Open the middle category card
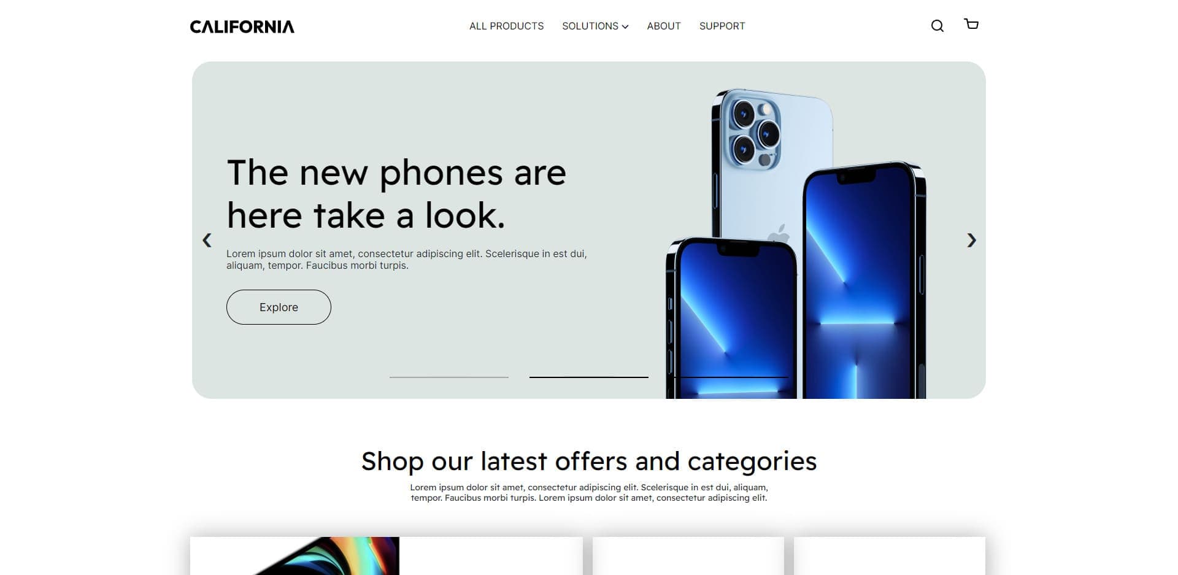Viewport: 1178px width, 575px height. pos(688,556)
